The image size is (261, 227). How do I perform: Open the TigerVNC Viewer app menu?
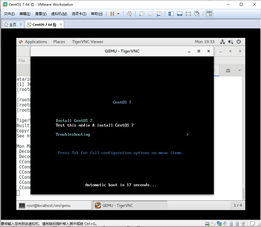pos(88,42)
